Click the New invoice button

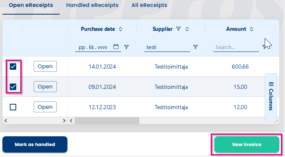pyautogui.click(x=247, y=144)
